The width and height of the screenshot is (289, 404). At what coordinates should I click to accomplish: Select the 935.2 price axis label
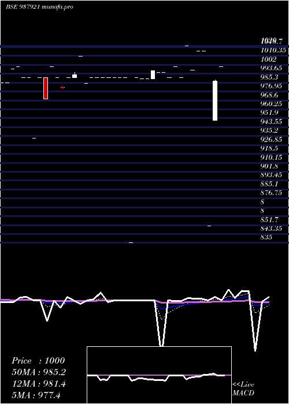tap(270, 130)
